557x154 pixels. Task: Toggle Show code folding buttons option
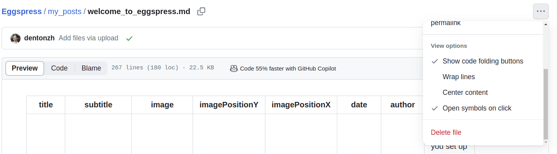tap(483, 61)
